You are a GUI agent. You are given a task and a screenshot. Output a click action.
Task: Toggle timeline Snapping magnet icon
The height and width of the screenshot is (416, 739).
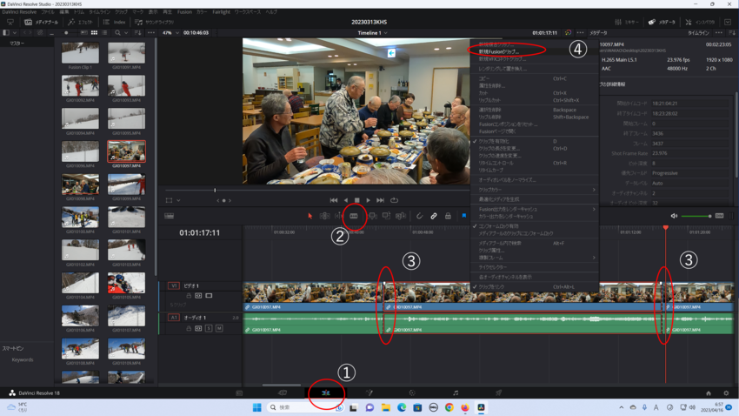[x=419, y=216]
